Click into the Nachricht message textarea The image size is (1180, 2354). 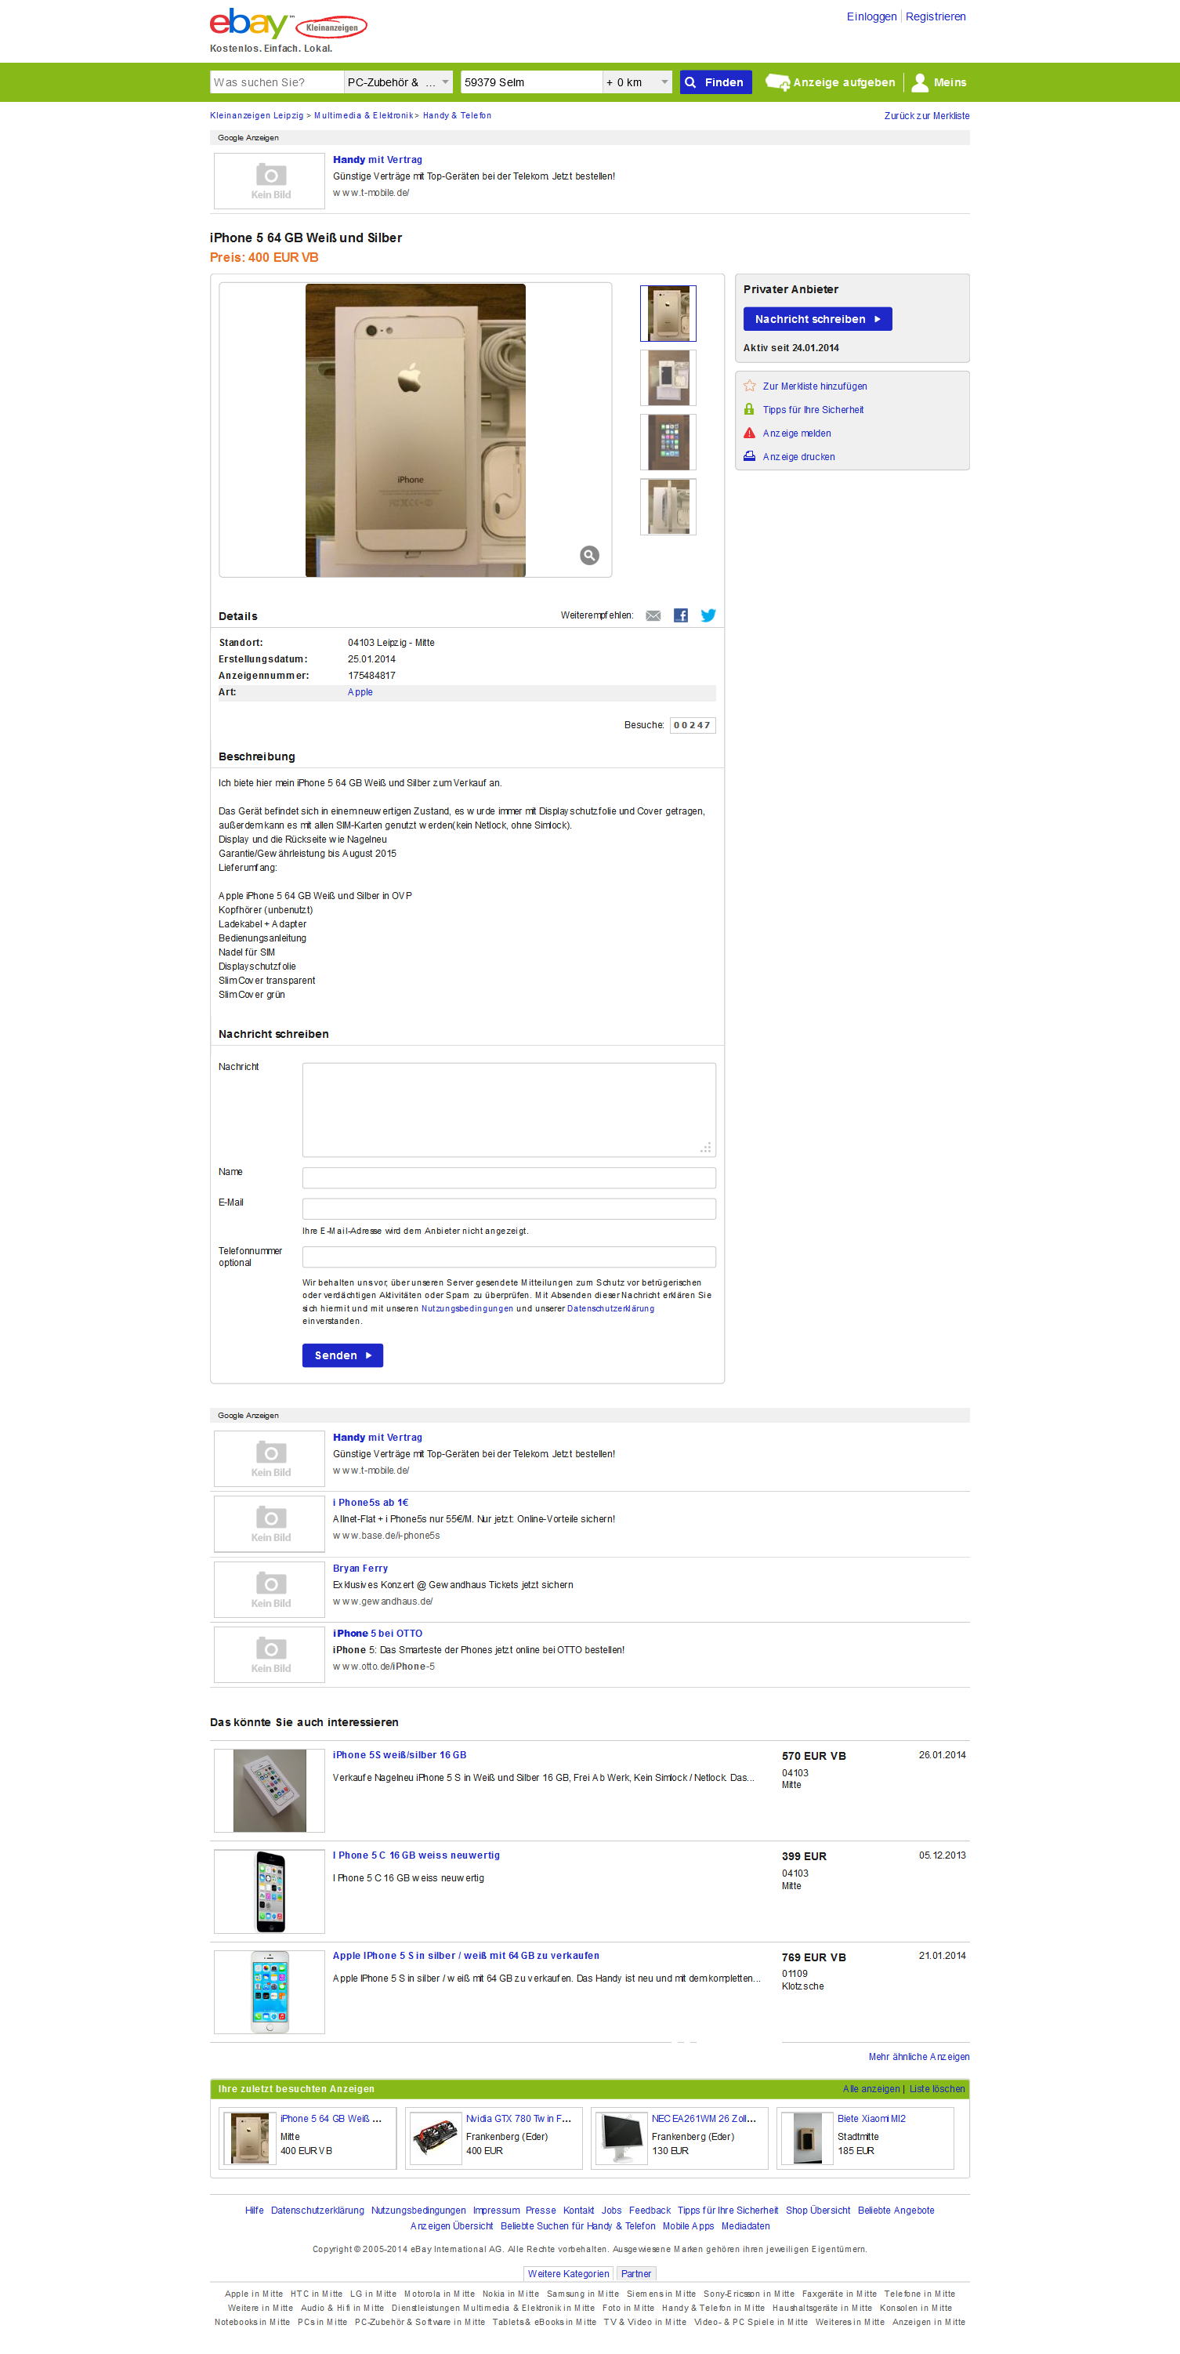pyautogui.click(x=509, y=1109)
